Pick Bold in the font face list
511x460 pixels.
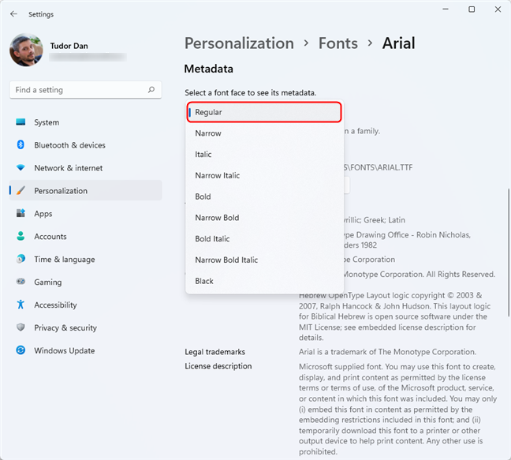pyautogui.click(x=264, y=196)
